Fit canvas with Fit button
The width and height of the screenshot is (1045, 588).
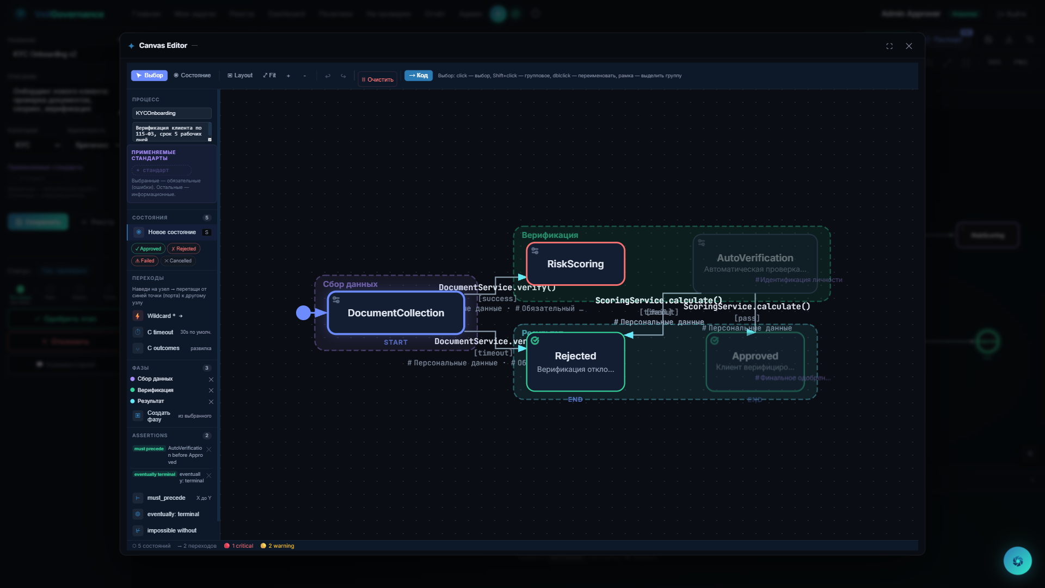(269, 76)
